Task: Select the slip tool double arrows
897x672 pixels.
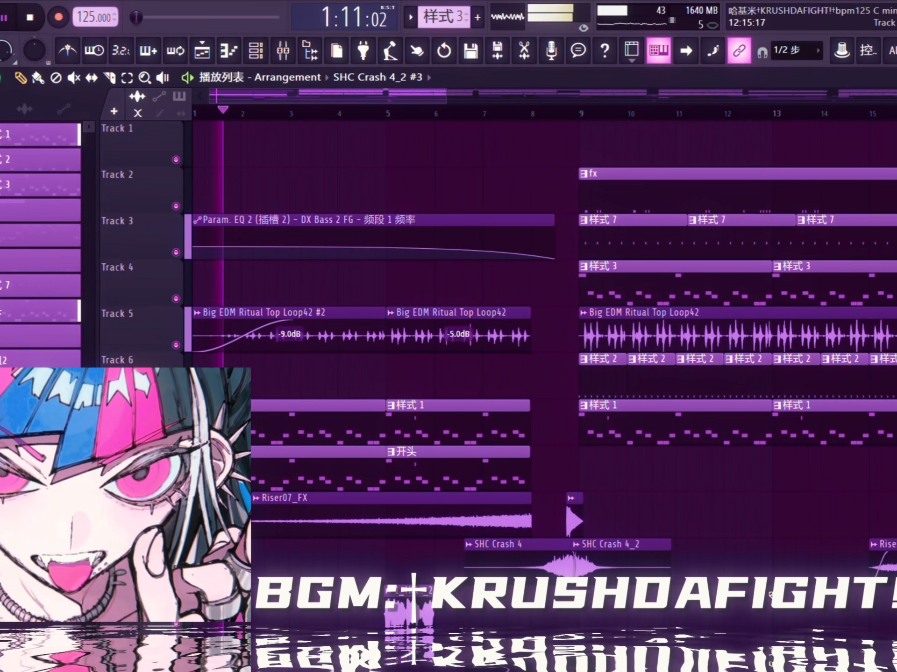Action: (x=92, y=77)
